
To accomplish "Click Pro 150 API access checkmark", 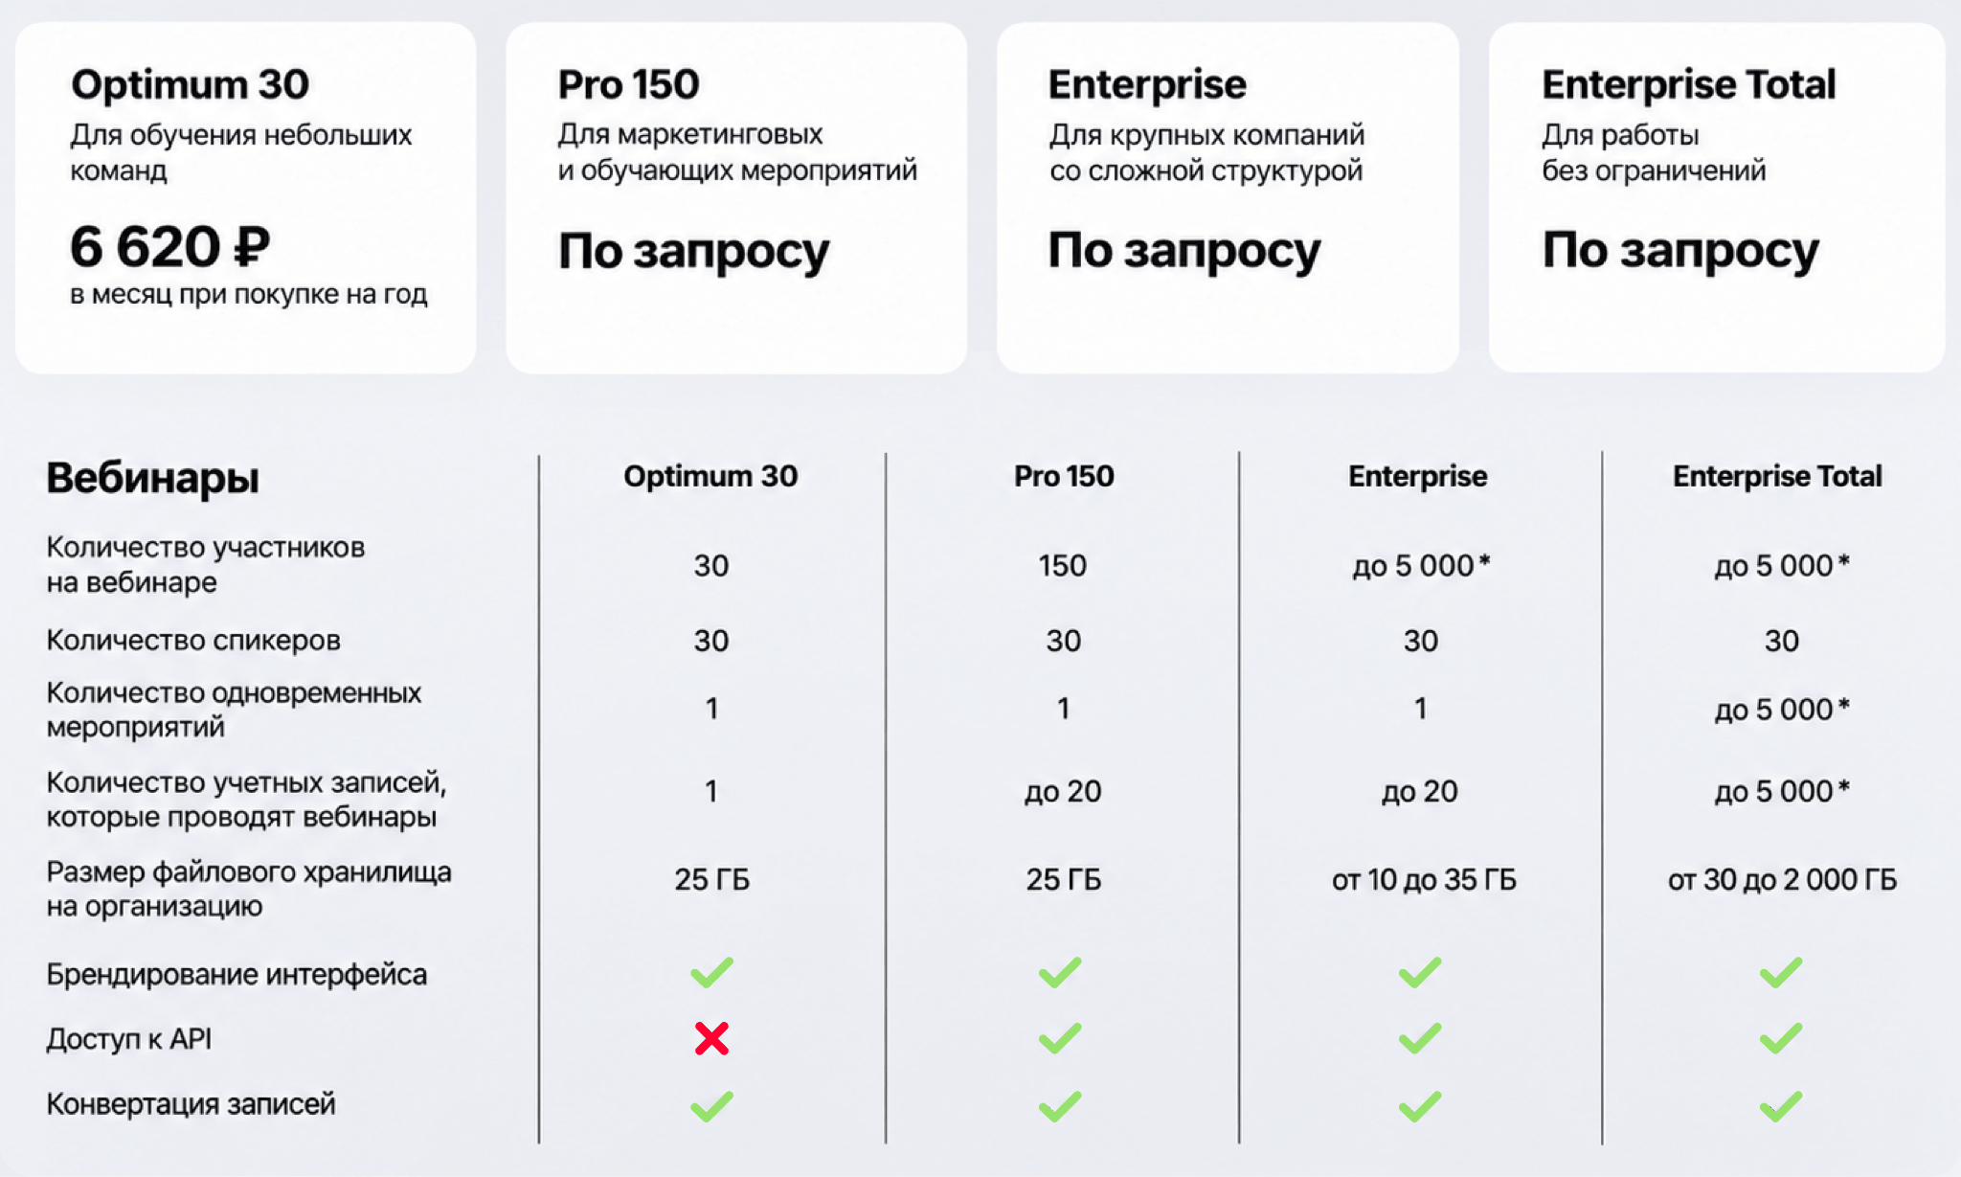I will (x=1060, y=1038).
